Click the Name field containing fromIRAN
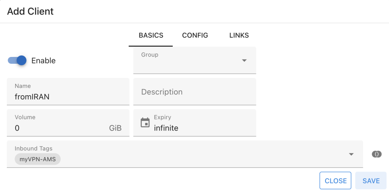The image size is (389, 192). click(x=68, y=97)
